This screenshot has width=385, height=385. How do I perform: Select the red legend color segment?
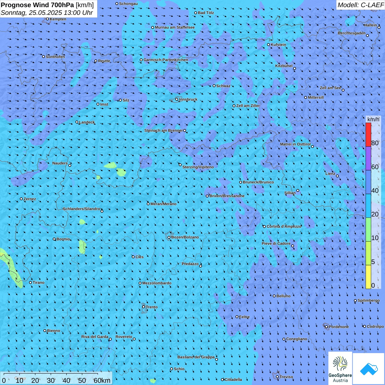pos(368,134)
